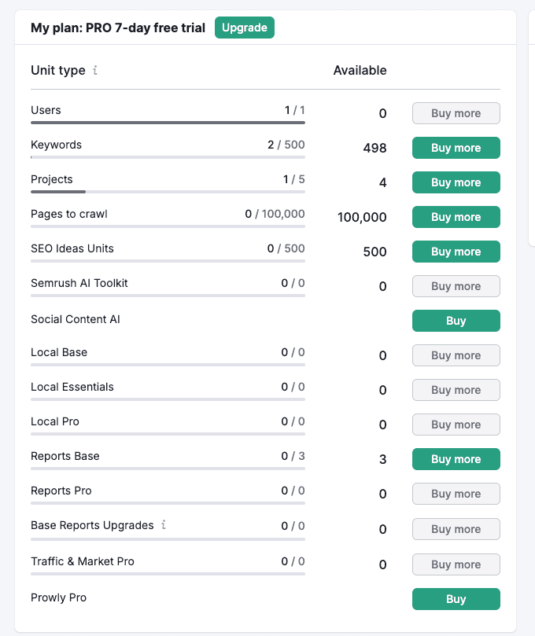Click Buy more for Local Base
The image size is (535, 636).
[x=456, y=355]
